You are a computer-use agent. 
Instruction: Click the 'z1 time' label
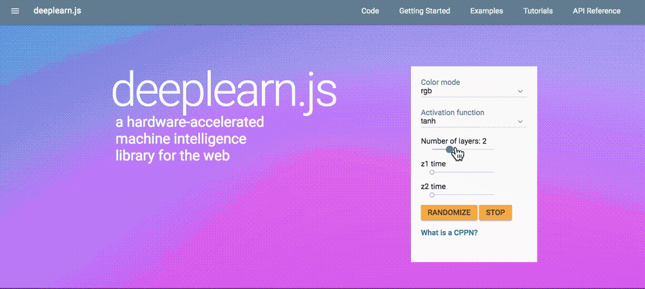433,163
